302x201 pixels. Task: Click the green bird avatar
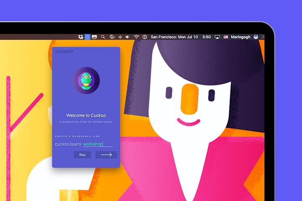[x=86, y=80]
